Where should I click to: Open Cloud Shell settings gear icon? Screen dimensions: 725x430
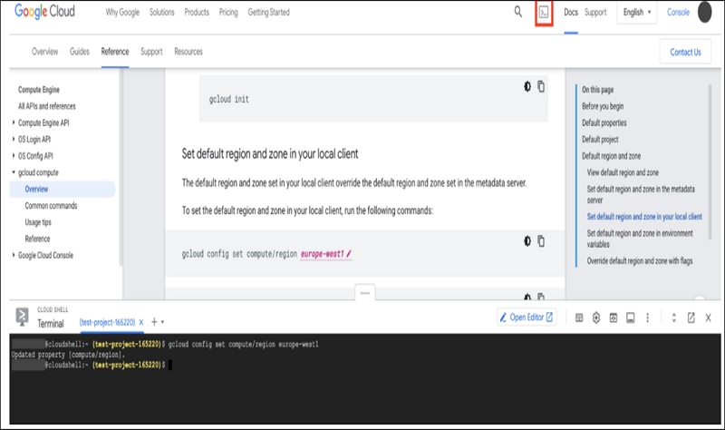point(596,318)
